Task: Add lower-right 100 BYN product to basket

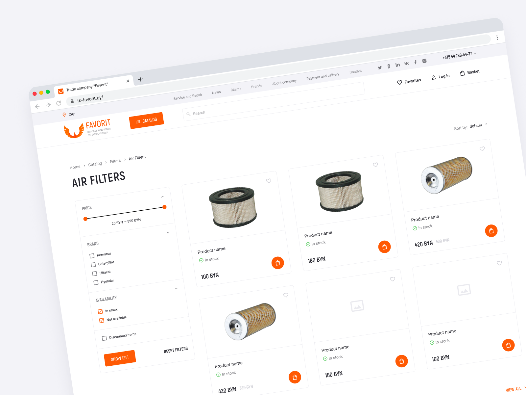Action: coord(509,345)
